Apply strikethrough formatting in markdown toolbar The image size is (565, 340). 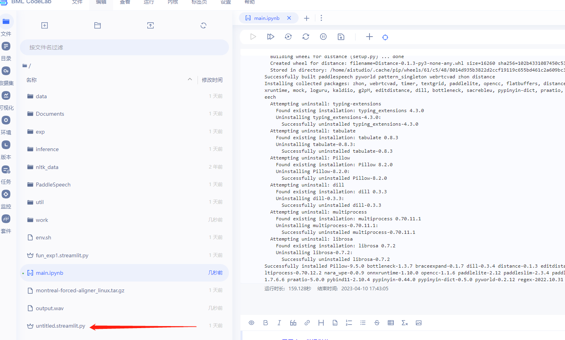coord(377,323)
